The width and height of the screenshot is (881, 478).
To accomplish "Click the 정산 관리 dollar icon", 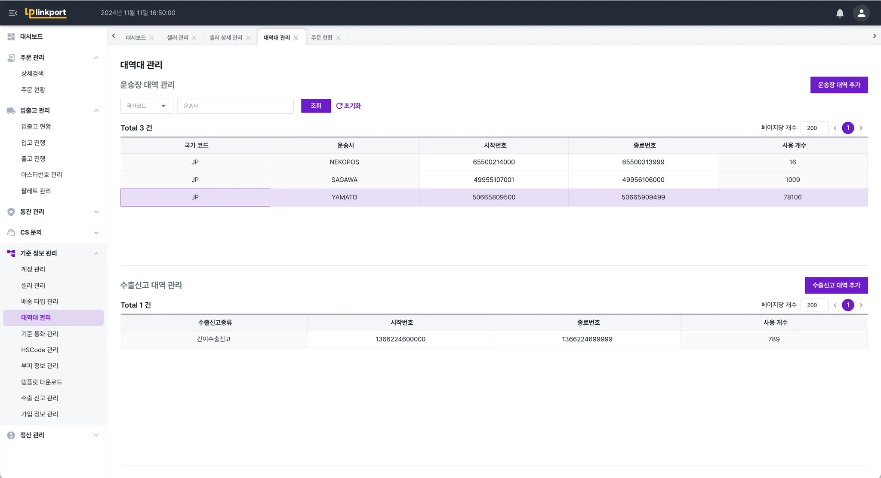I will 11,435.
